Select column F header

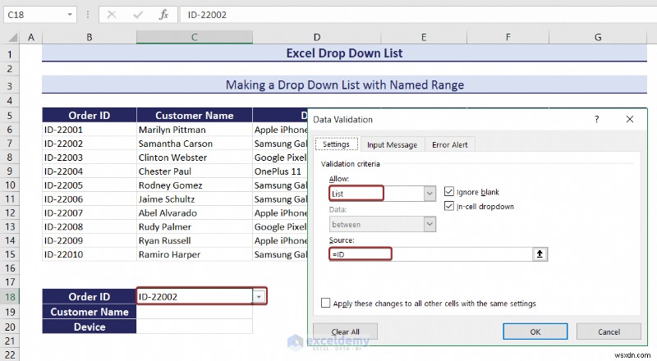tap(508, 37)
